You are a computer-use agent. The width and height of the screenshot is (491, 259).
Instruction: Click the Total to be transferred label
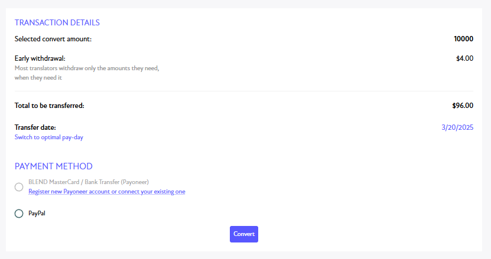click(50, 106)
